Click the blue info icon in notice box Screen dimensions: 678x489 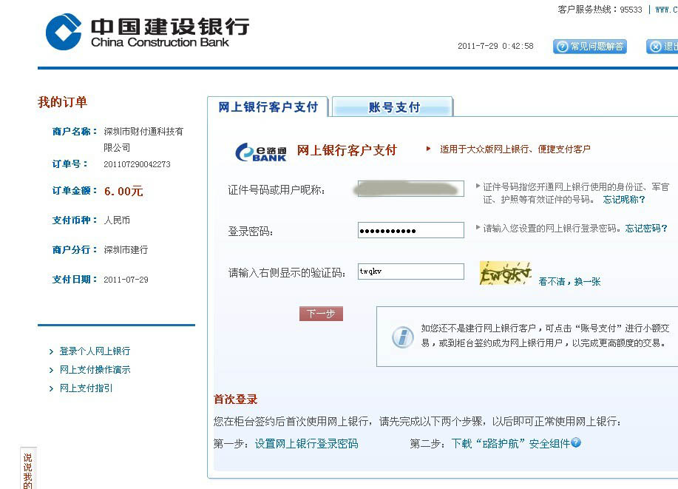click(x=402, y=337)
